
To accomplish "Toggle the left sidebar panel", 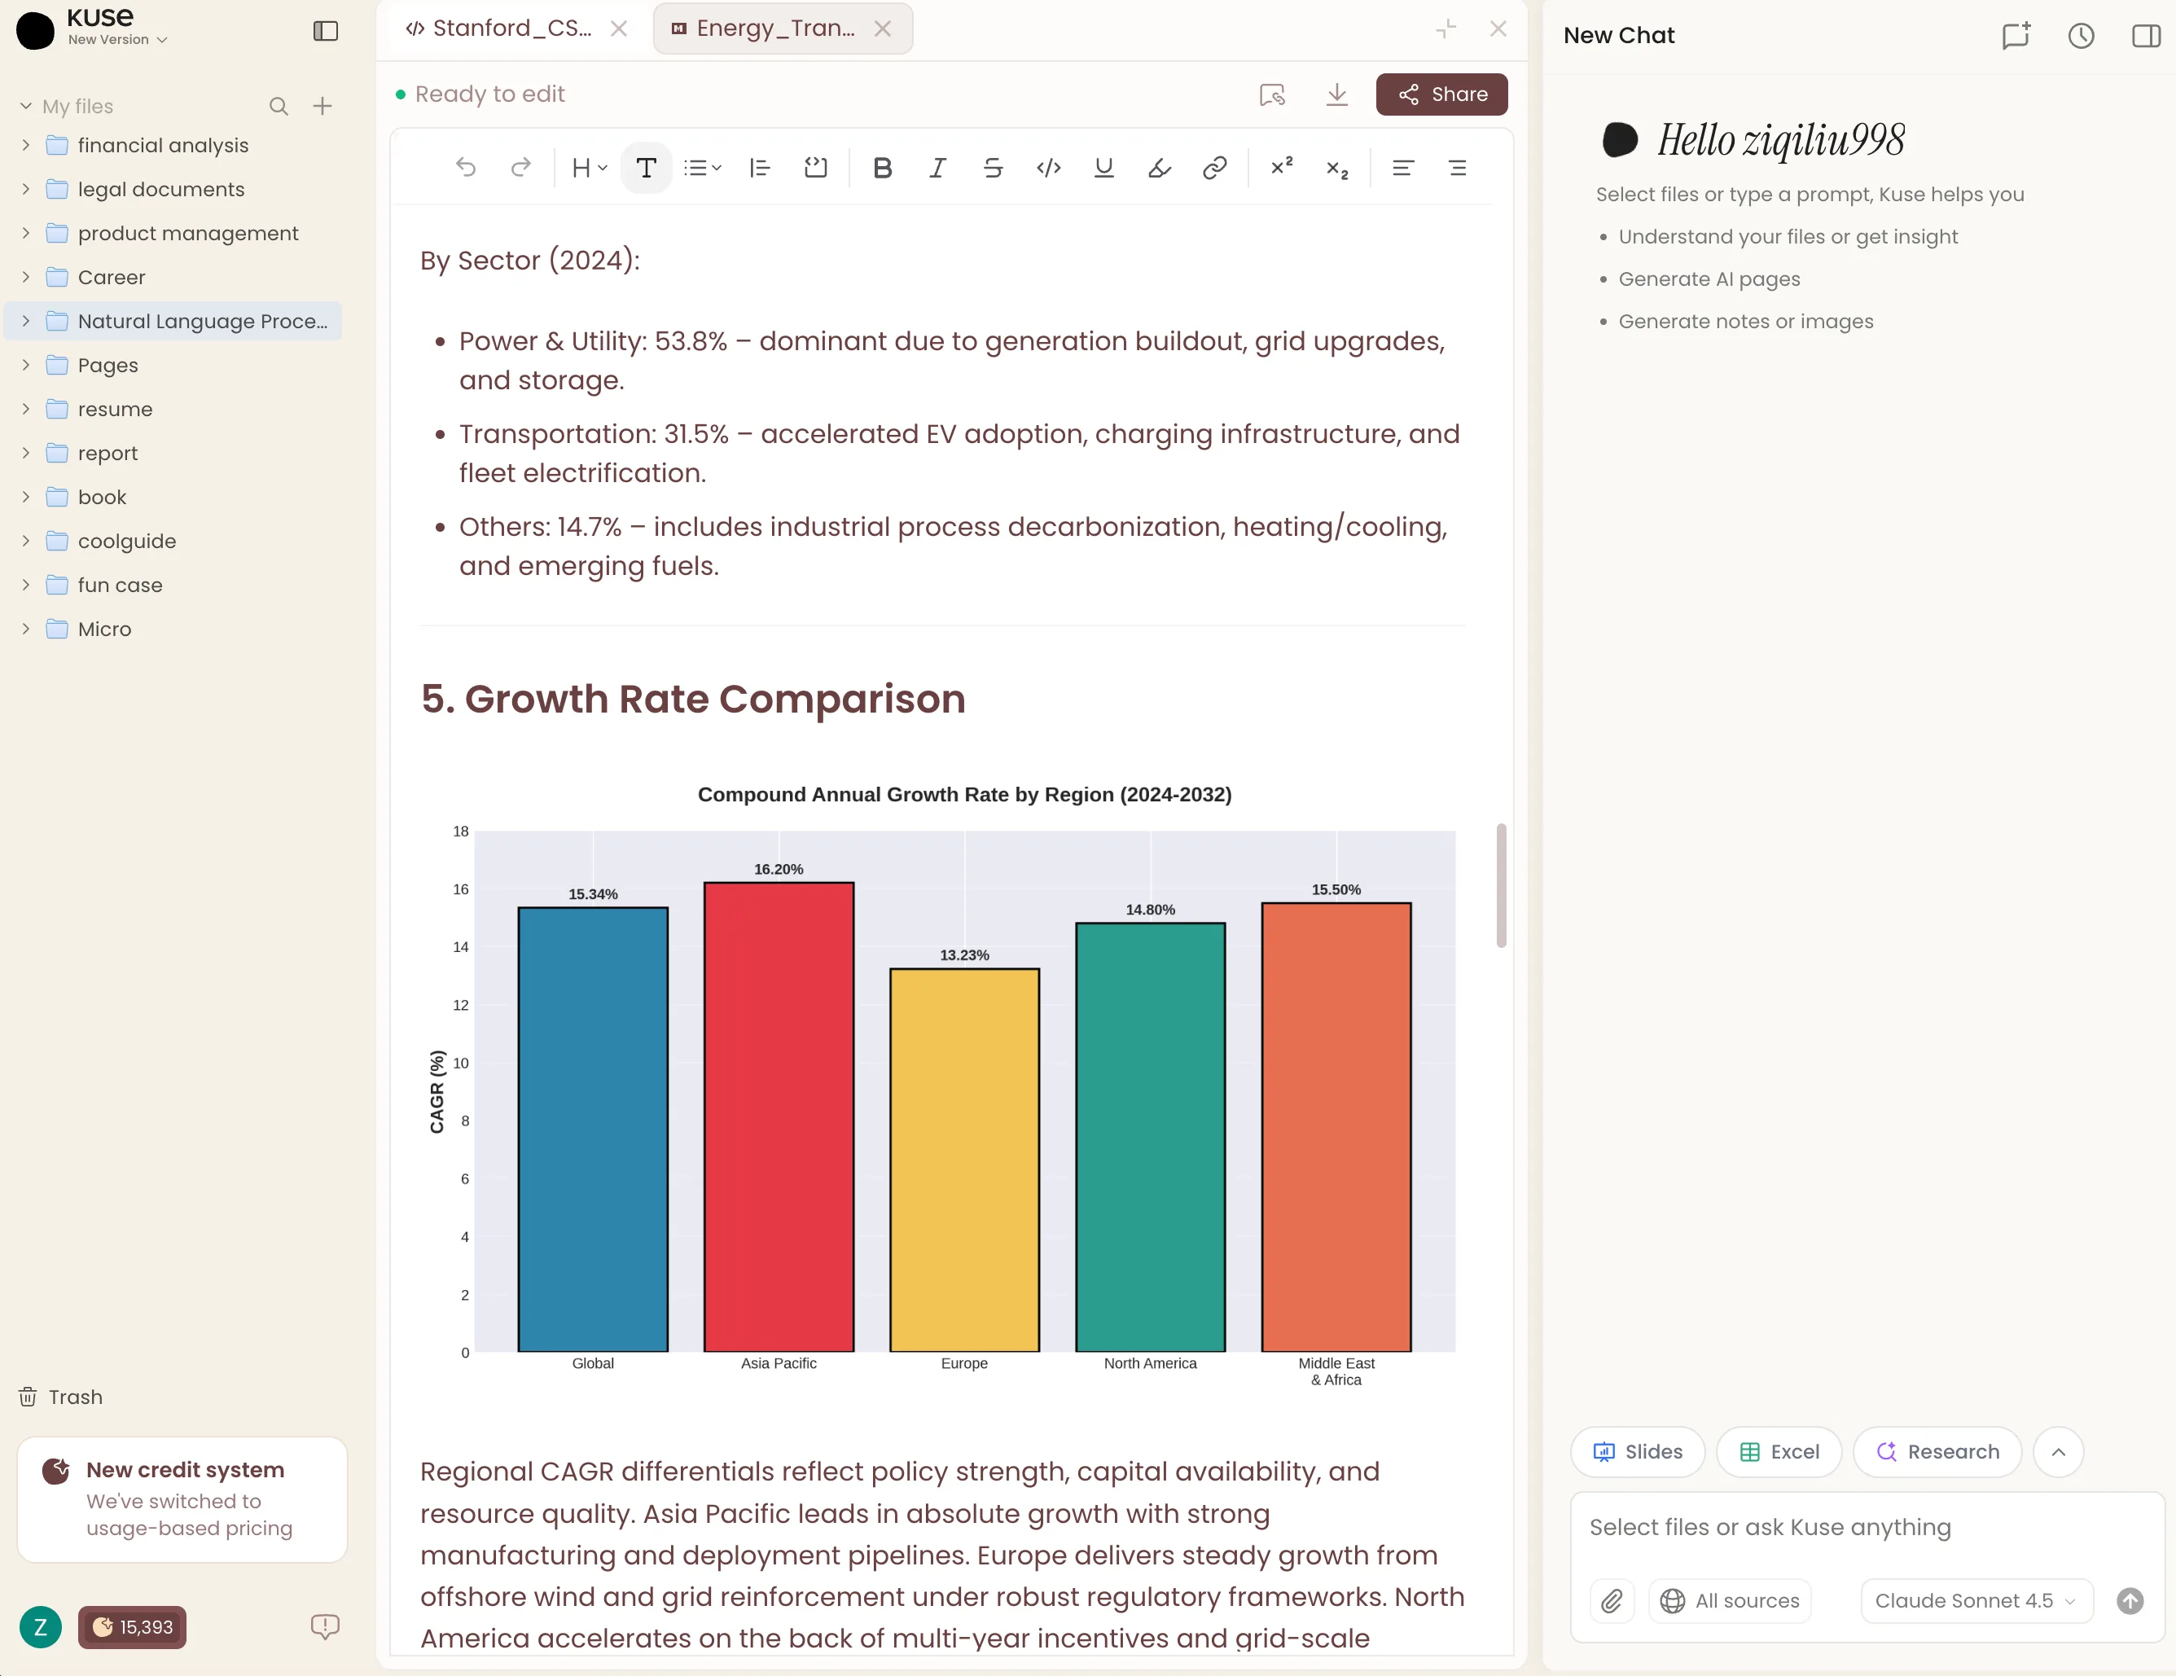I will (326, 31).
